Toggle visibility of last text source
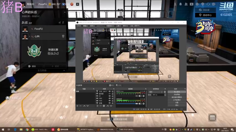This screenshot has height=132, width=236. tap(109, 103)
